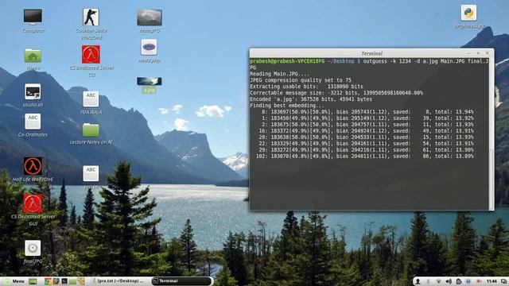The width and height of the screenshot is (509, 286).
Task: Open file manager from panel launcher
Action: click(72, 281)
